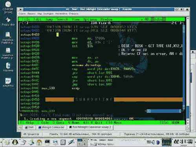Click the penguin icon in the panel

click(x=15, y=142)
